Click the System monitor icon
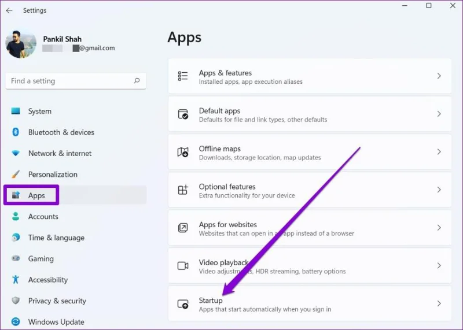Viewport: 463px width, 330px height. (16, 111)
